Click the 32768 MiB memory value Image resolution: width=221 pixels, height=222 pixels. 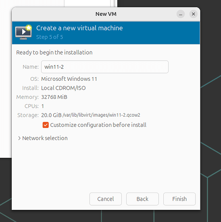54,97
